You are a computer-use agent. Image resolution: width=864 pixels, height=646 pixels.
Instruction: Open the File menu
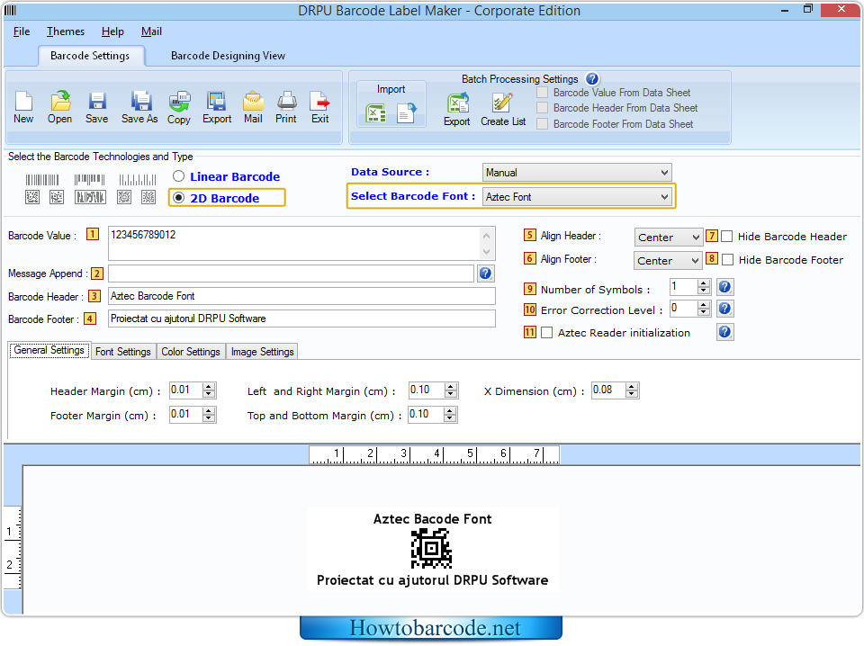[x=22, y=31]
